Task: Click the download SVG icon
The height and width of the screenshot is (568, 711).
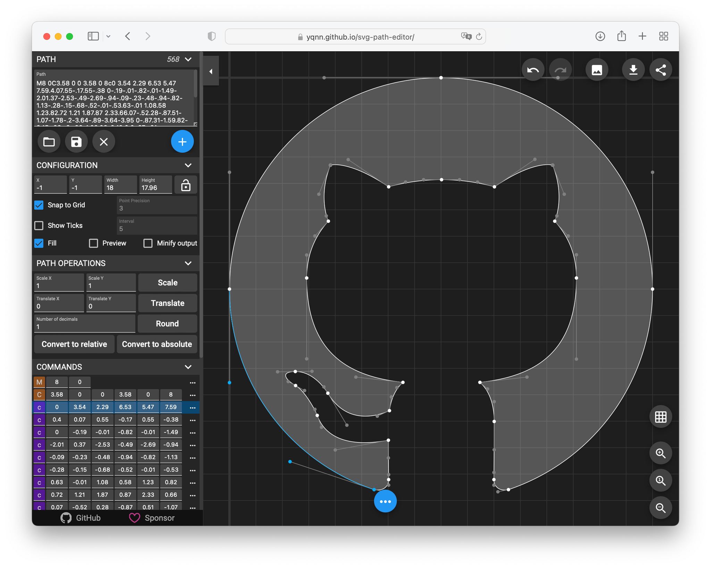Action: [x=633, y=70]
